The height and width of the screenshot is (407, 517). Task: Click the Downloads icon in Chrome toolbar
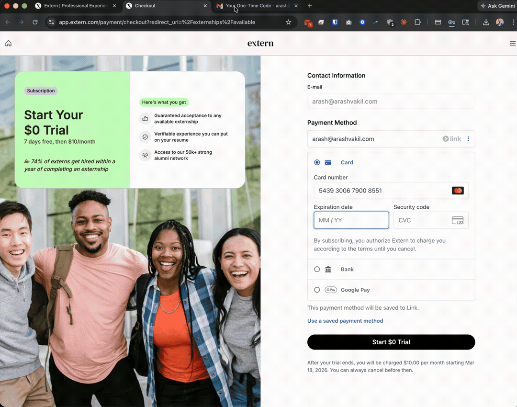485,22
